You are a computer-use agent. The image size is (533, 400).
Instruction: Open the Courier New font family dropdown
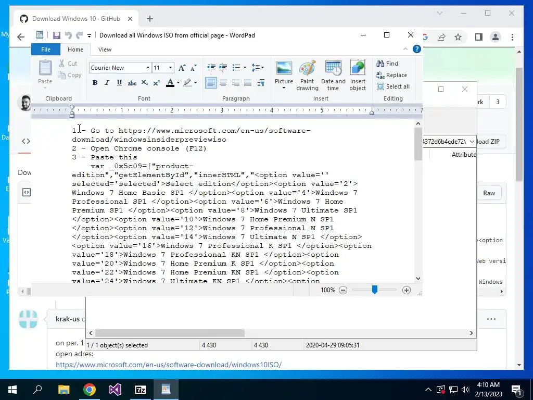148,68
